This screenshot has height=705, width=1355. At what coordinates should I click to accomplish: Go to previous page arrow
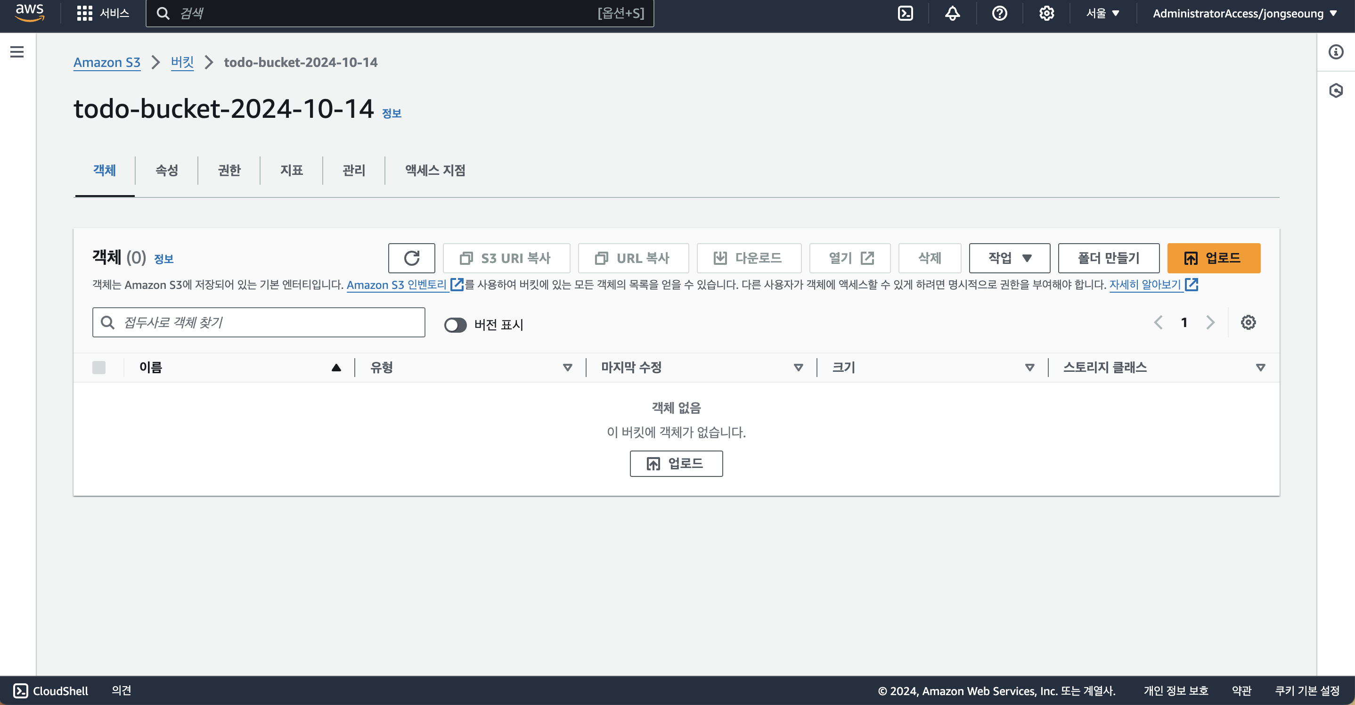tap(1158, 322)
